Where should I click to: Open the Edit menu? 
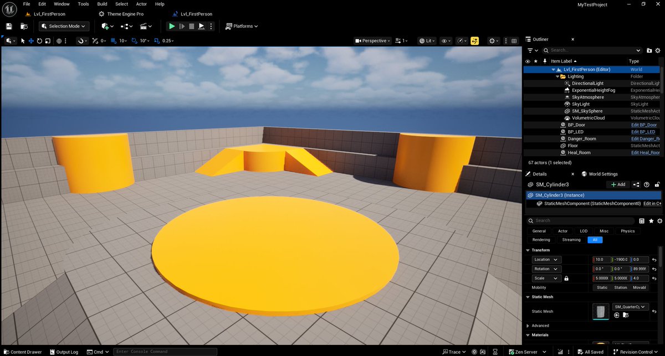click(42, 4)
